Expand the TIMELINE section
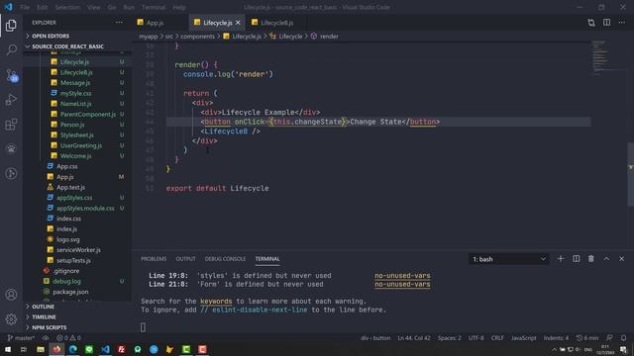Viewport: 634px width, 356px height. click(44, 317)
